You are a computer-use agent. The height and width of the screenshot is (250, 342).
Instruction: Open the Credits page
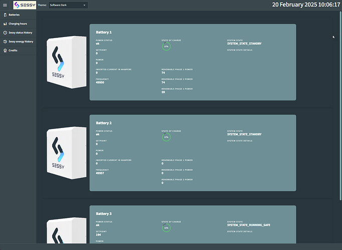click(x=18, y=50)
